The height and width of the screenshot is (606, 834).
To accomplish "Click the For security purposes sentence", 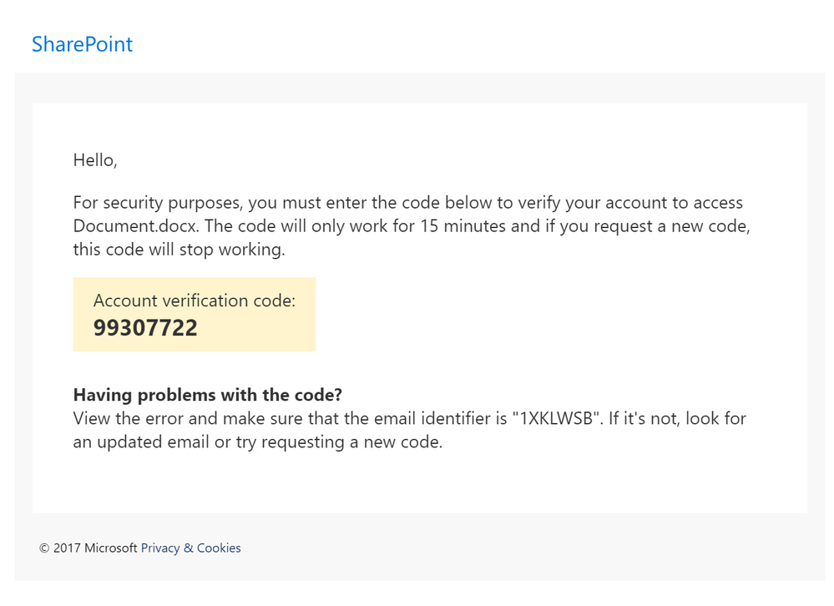I will pyautogui.click(x=408, y=203).
